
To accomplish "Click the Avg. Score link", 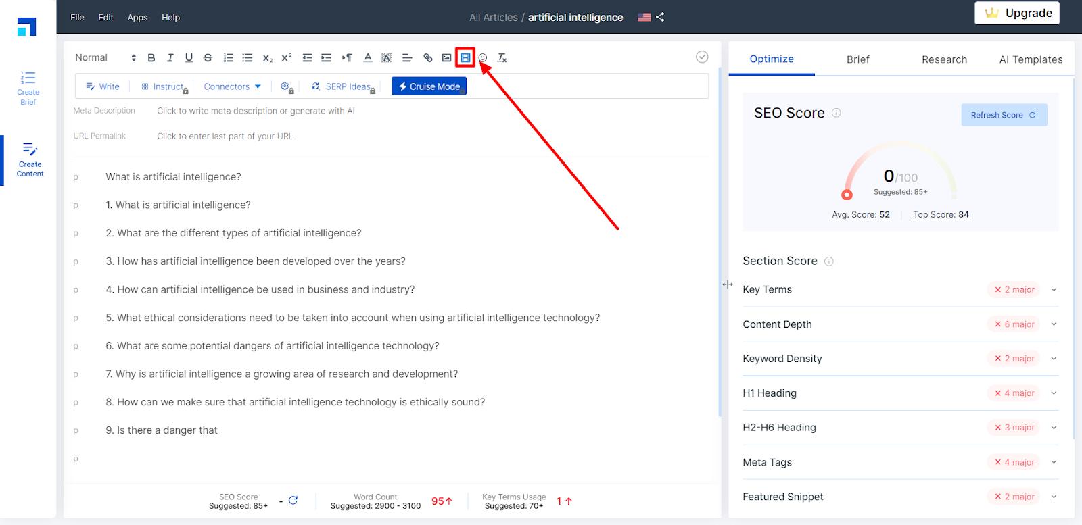I will [x=861, y=215].
